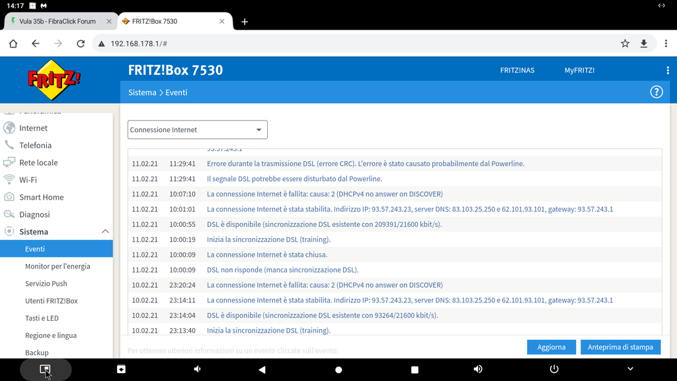This screenshot has height=381, width=677.
Task: Click the browser forward arrow
Action: click(58, 44)
